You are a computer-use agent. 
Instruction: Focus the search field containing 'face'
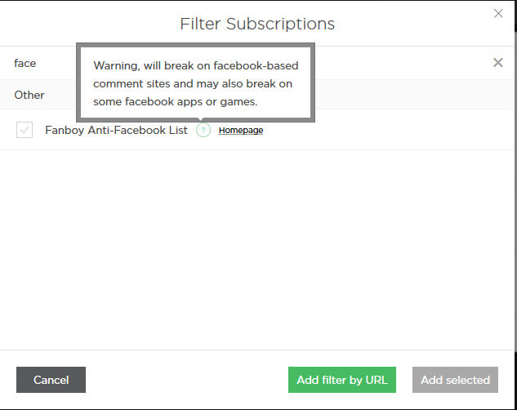click(41, 63)
